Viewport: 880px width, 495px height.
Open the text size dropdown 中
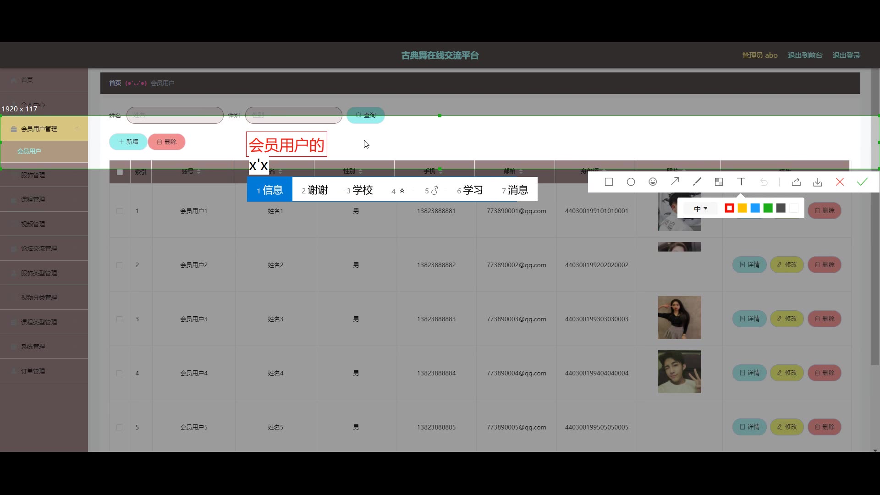tap(700, 209)
